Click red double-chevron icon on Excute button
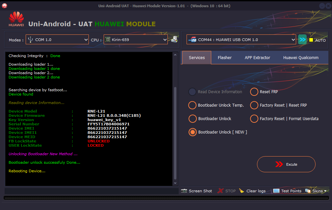The width and height of the screenshot is (332, 210). [279, 164]
